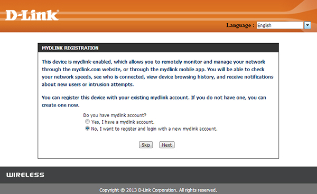The height and width of the screenshot is (194, 317).
Task: Click the "create one now." text line
Action: point(61,105)
